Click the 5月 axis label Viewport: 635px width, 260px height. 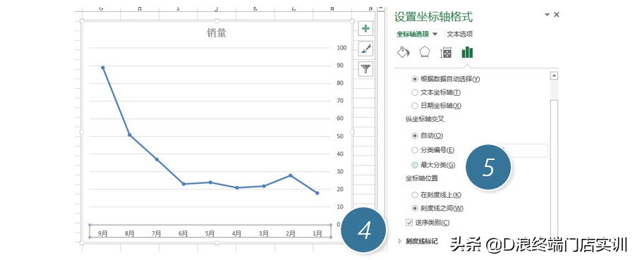(210, 233)
